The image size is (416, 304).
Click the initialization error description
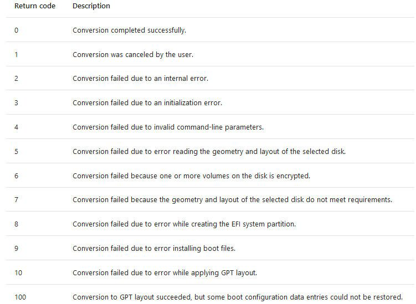pyautogui.click(x=147, y=103)
